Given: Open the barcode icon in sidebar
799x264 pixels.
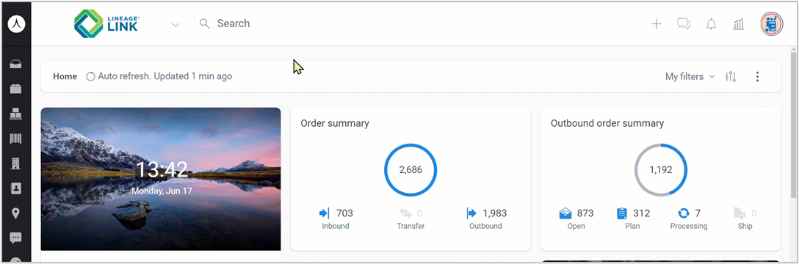Looking at the screenshot, I should pyautogui.click(x=15, y=139).
